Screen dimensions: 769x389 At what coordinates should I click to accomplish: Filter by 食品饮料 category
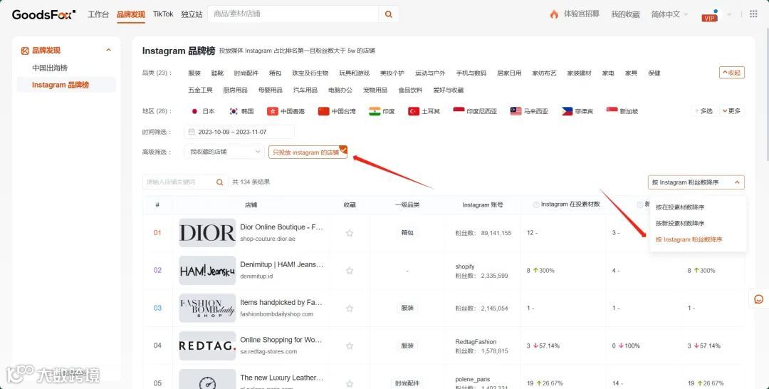coord(410,90)
